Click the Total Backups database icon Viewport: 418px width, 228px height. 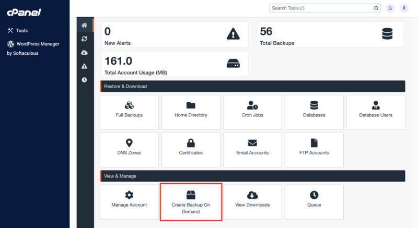click(387, 34)
